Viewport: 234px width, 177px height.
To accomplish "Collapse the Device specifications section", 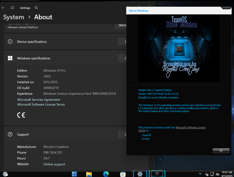I will 65,42.
